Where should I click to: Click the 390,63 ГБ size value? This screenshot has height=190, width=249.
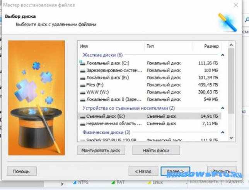pyautogui.click(x=208, y=92)
